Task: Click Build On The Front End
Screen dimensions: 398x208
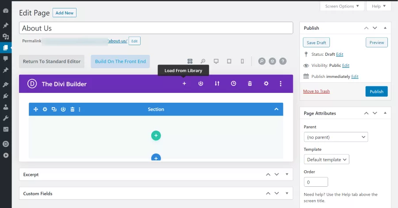Action: coord(120,62)
